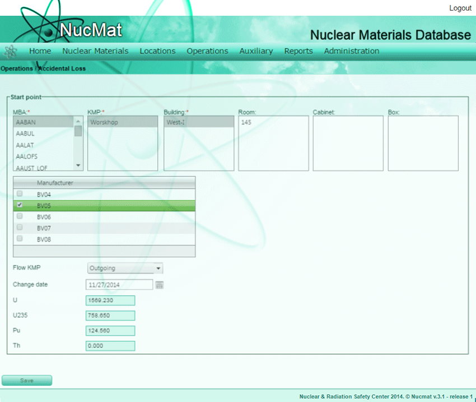Open the Nuclear Materials menu

point(95,51)
